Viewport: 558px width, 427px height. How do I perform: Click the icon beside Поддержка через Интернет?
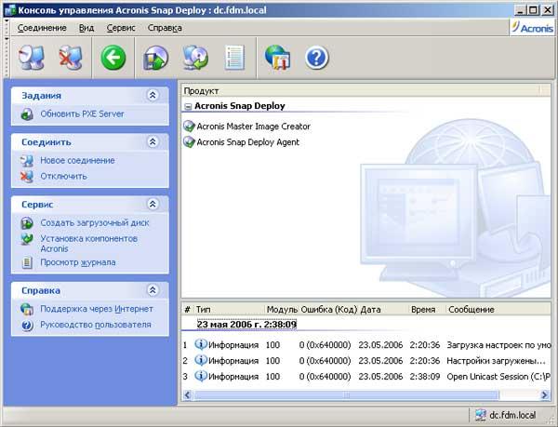click(27, 309)
